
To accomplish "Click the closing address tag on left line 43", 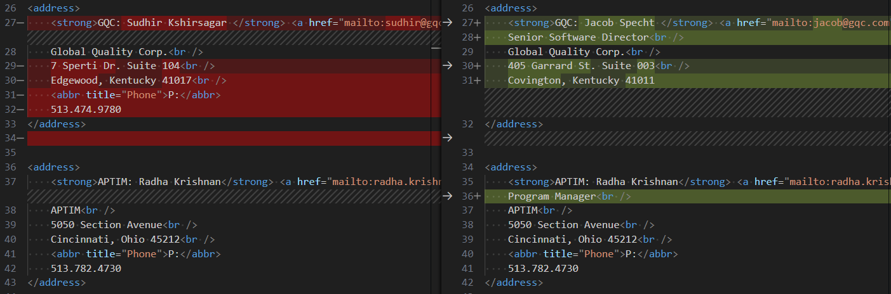I will click(57, 283).
